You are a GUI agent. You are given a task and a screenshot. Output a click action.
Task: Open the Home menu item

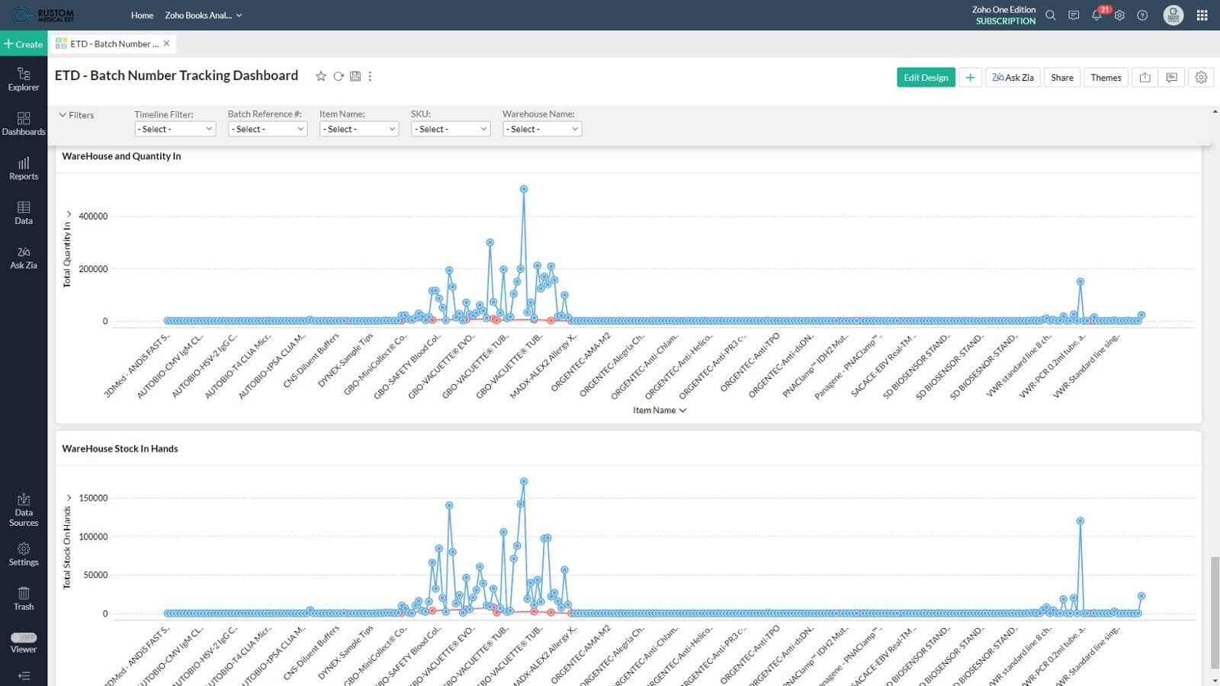(x=142, y=15)
